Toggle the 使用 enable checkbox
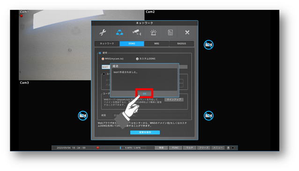The image size is (299, 171). [x=100, y=53]
